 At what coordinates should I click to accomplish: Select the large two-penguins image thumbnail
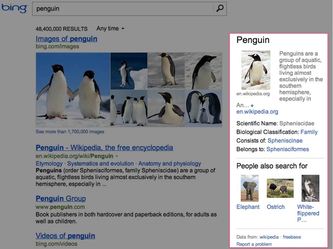click(x=73, y=90)
